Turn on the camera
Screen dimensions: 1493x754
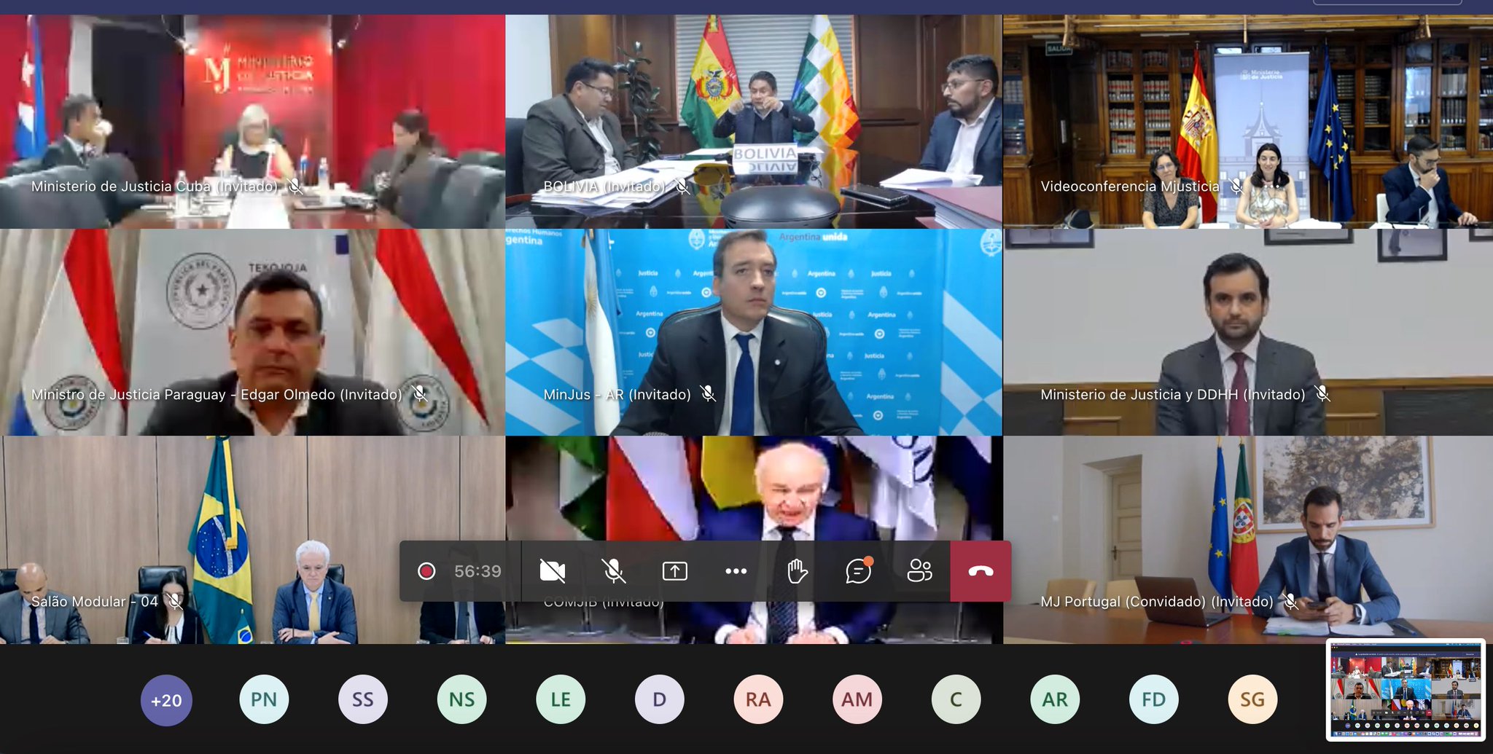tap(552, 571)
